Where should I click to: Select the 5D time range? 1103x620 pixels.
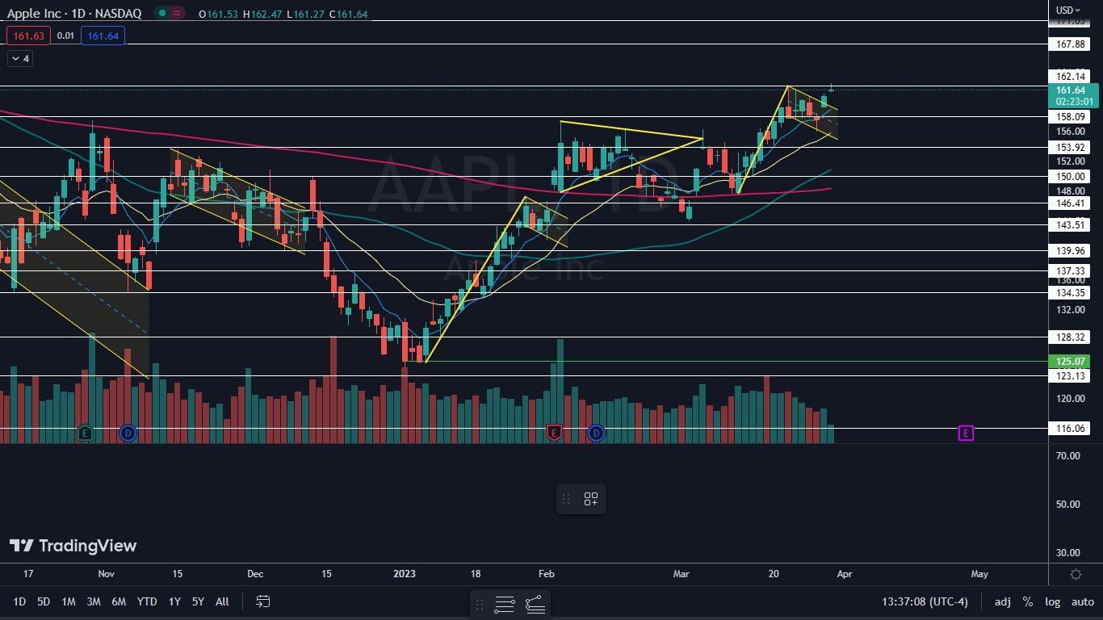[x=44, y=601]
